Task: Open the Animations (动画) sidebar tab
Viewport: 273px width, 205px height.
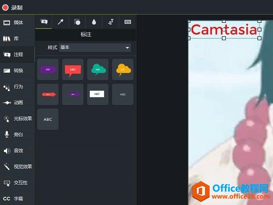Action: pyautogui.click(x=17, y=102)
